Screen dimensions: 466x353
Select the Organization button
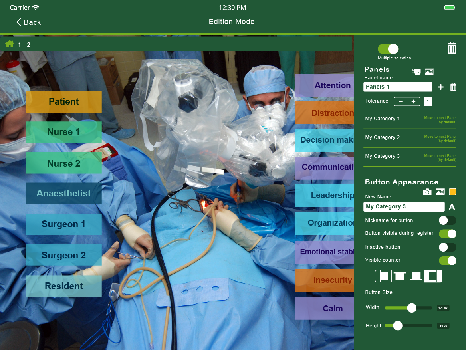click(x=324, y=223)
